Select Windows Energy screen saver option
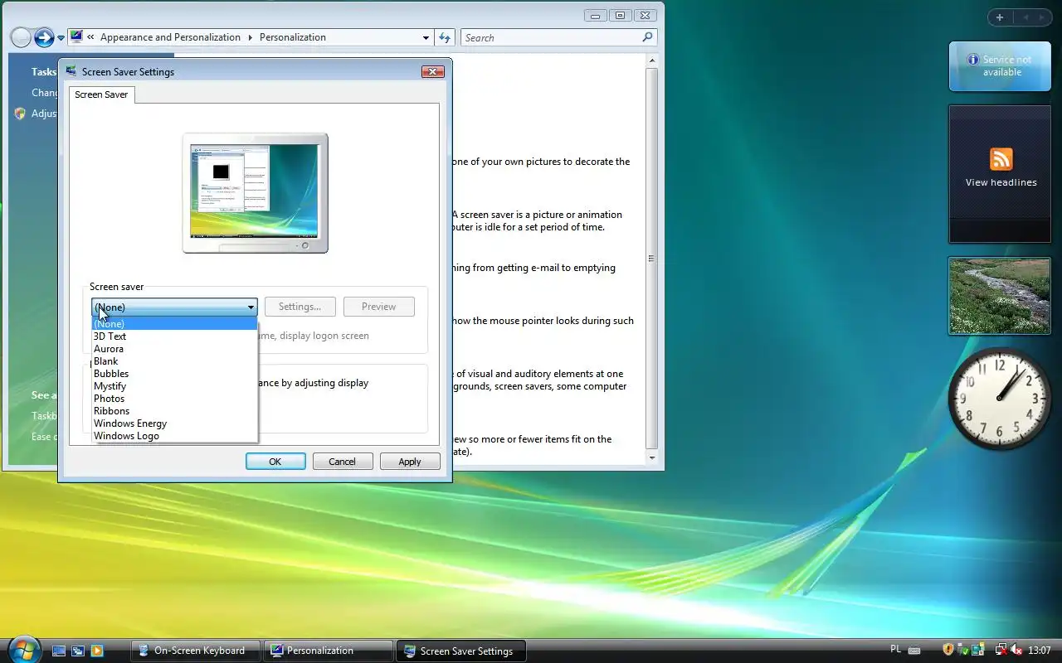 [174, 423]
